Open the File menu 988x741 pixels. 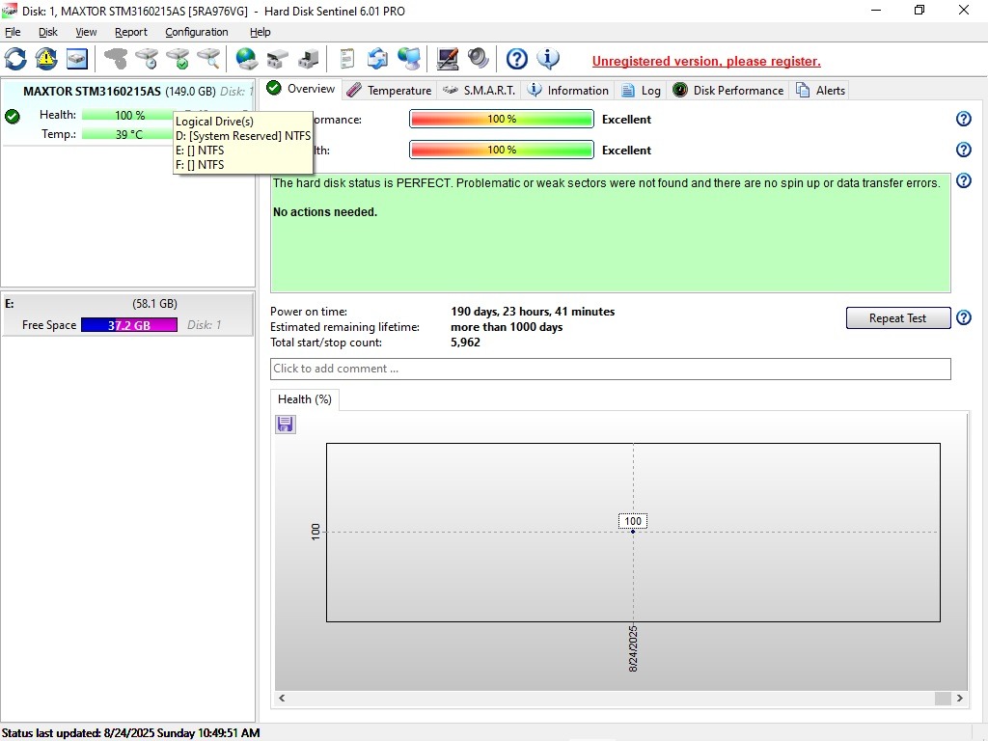tap(13, 32)
